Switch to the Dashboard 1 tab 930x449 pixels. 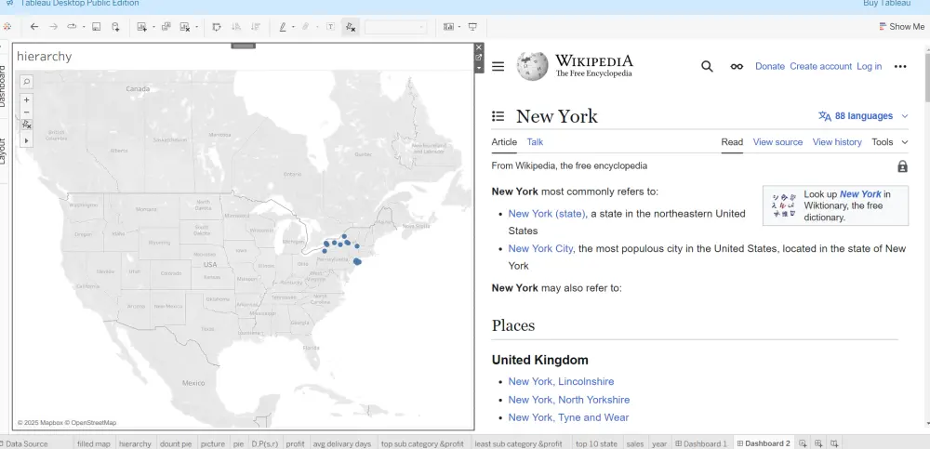tap(701, 443)
